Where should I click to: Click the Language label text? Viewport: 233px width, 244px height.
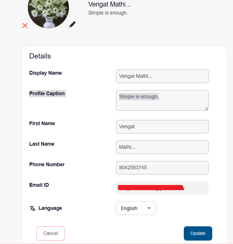pos(50,208)
